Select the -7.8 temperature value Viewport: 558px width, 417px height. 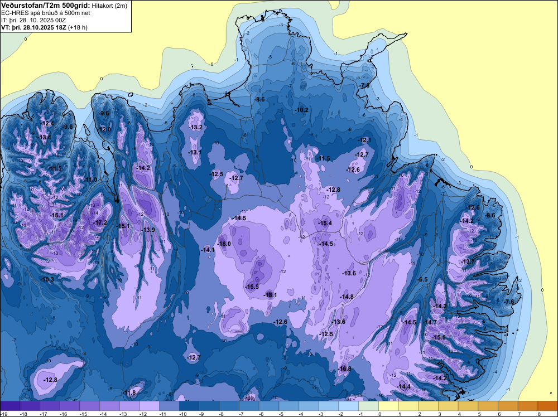tap(364, 86)
